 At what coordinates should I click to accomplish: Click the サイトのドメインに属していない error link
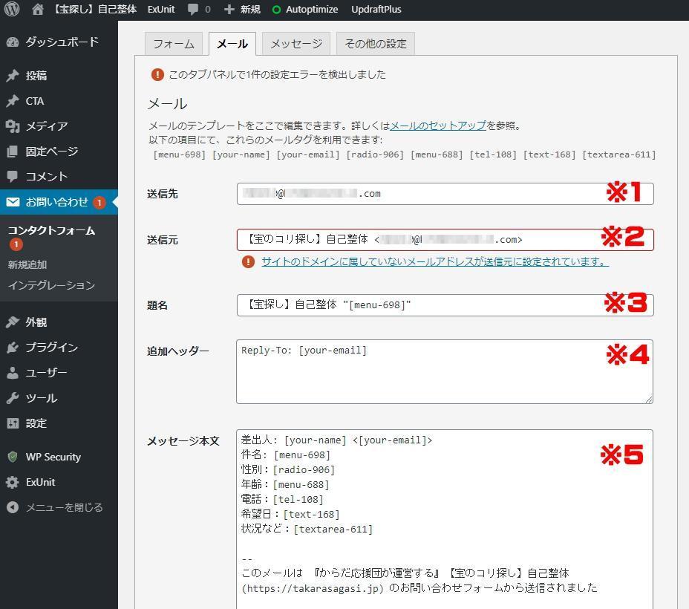435,262
